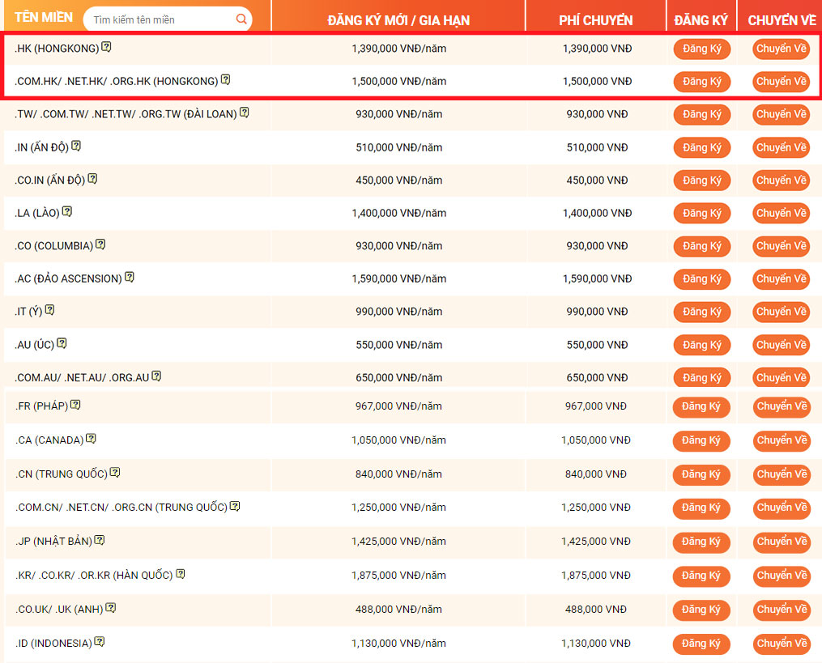Click Chuyển Về for .CO.IN domain
The height and width of the screenshot is (663, 822).
781,181
